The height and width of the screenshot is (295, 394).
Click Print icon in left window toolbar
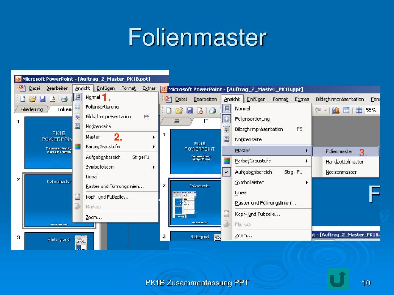tap(64, 99)
